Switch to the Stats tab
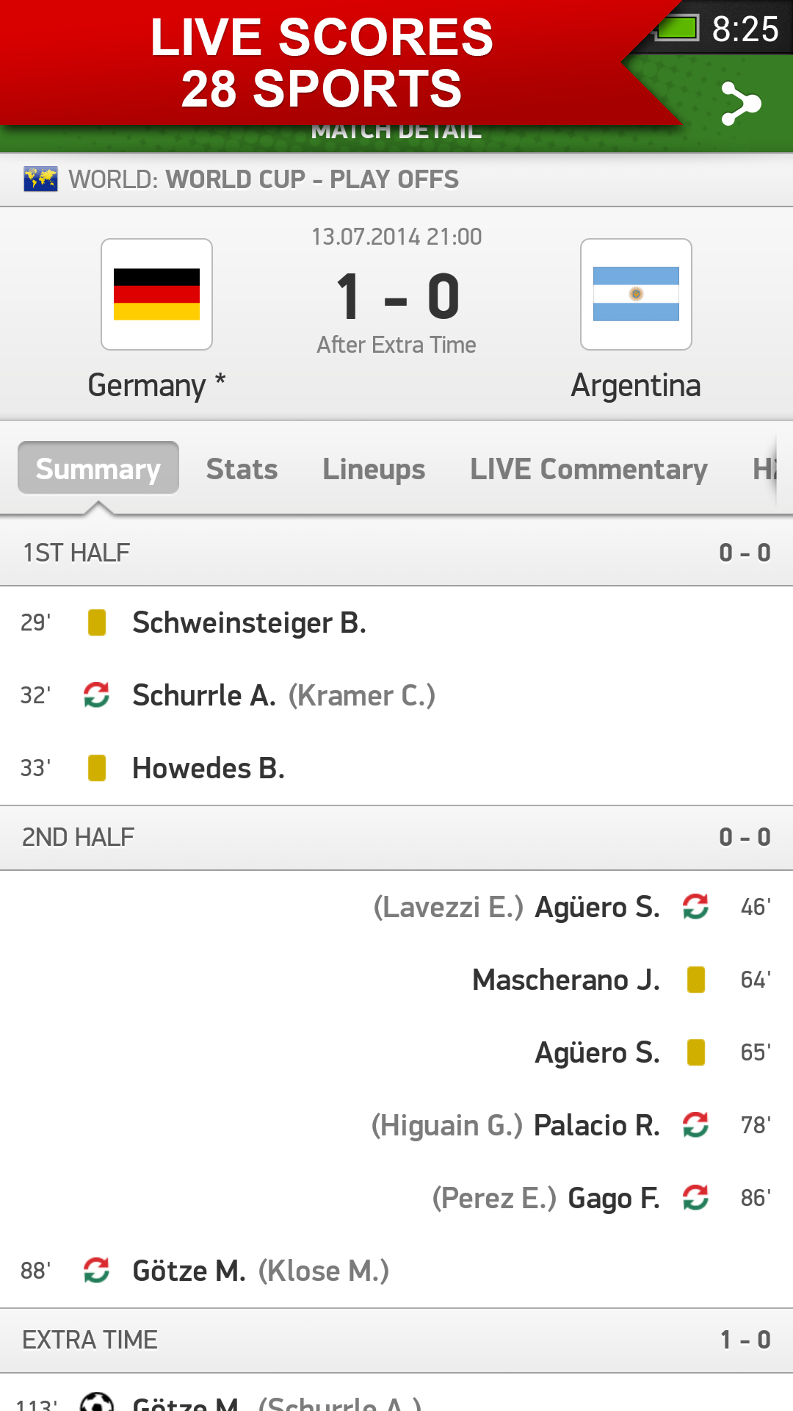 (x=242, y=469)
